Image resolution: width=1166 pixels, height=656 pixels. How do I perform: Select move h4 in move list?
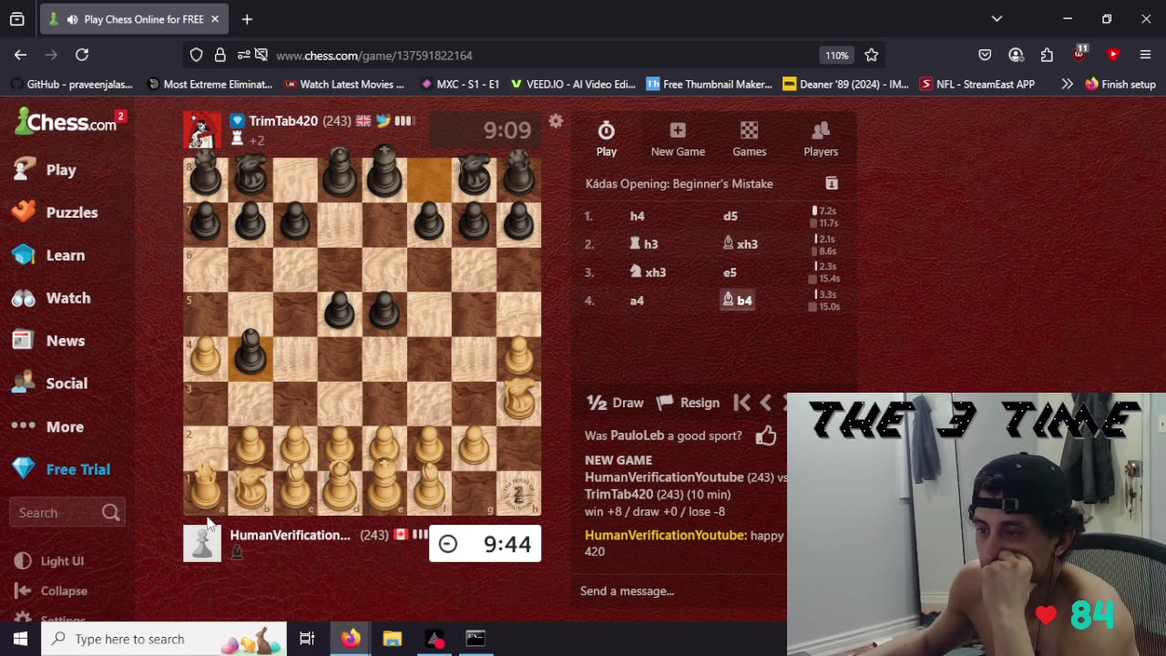(637, 216)
